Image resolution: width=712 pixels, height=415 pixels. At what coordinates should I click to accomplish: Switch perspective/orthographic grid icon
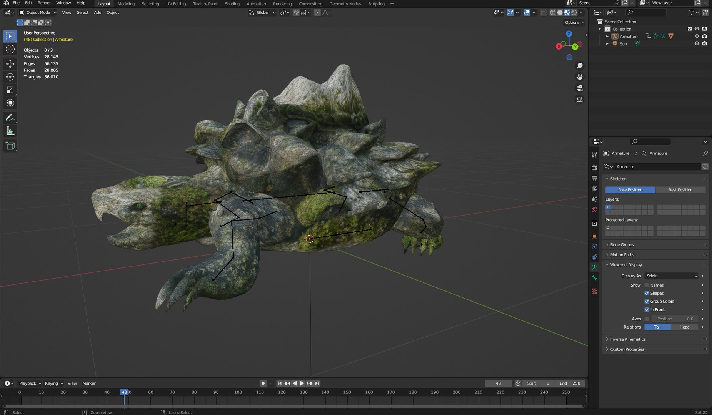(x=579, y=99)
